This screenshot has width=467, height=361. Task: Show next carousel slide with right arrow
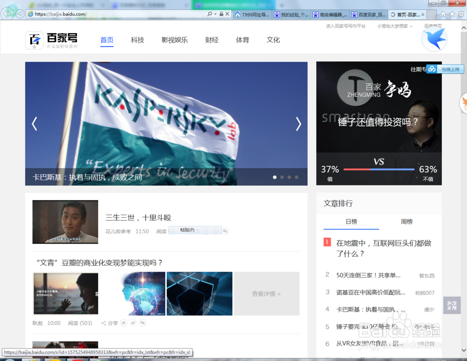(x=298, y=124)
